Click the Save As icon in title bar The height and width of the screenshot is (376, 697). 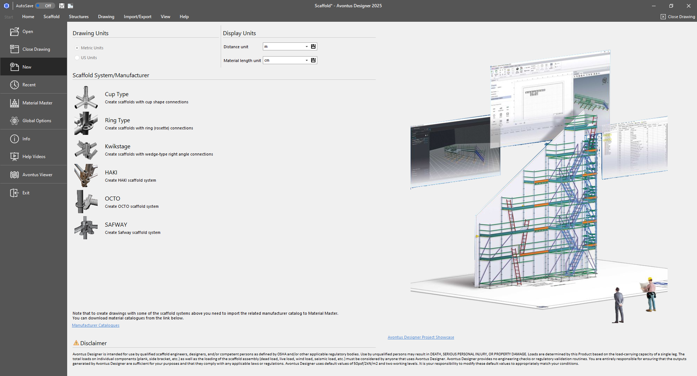(70, 6)
